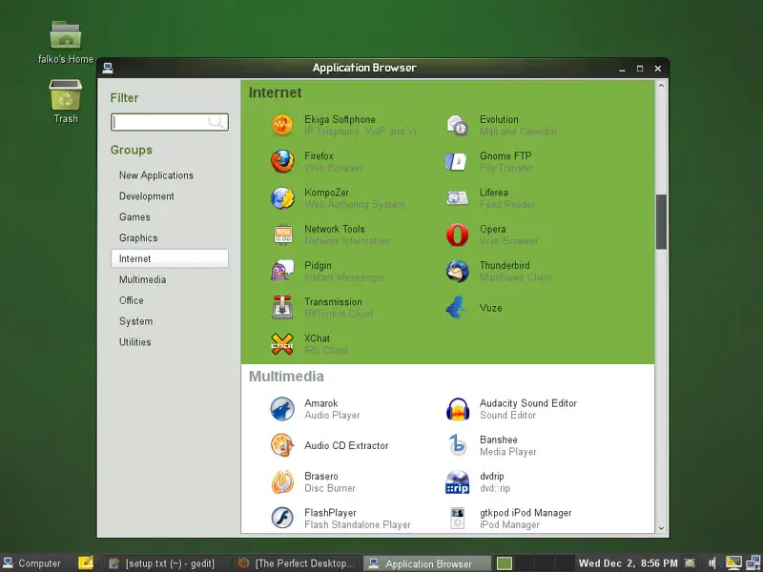Open the Liferea feed reader icon
Viewport: 763px width, 572px height.
pyautogui.click(x=458, y=198)
